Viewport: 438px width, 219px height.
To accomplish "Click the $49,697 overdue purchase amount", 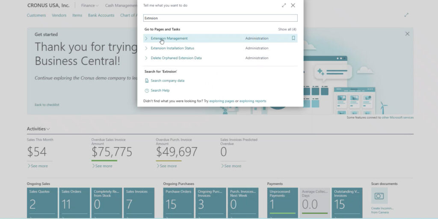I will point(177,152).
